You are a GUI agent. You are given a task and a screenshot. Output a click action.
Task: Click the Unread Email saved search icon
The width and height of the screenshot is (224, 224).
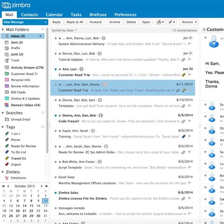click(7, 120)
